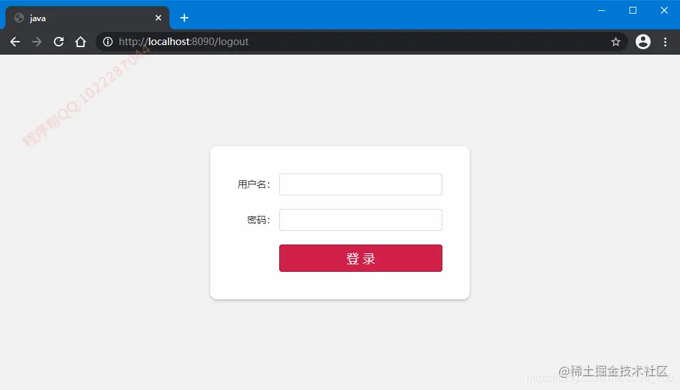View site information icon in address bar
This screenshot has width=680, height=390.
click(x=108, y=42)
